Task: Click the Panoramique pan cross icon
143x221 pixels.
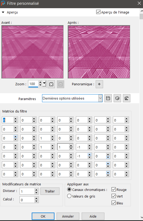Action: (99, 84)
